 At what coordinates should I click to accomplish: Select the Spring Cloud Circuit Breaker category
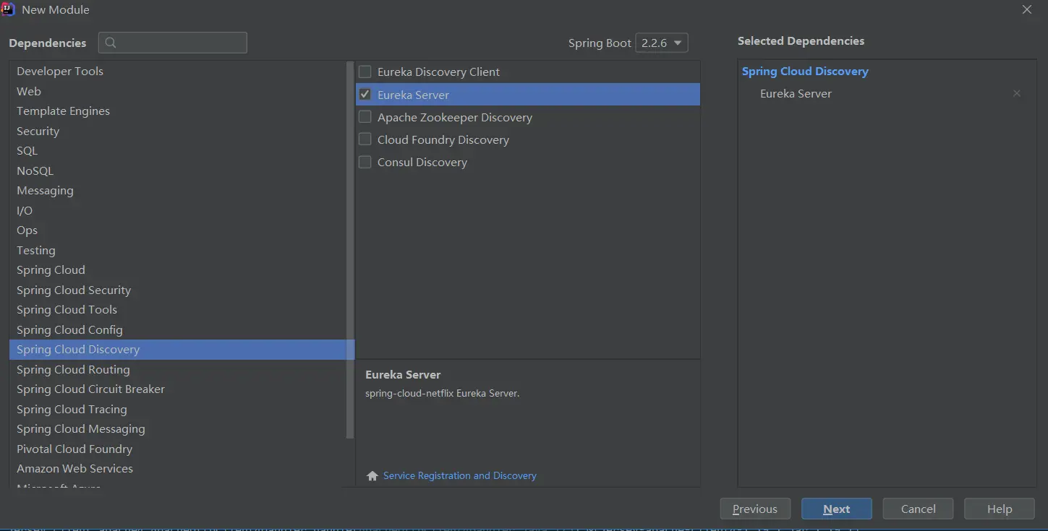(x=179, y=389)
